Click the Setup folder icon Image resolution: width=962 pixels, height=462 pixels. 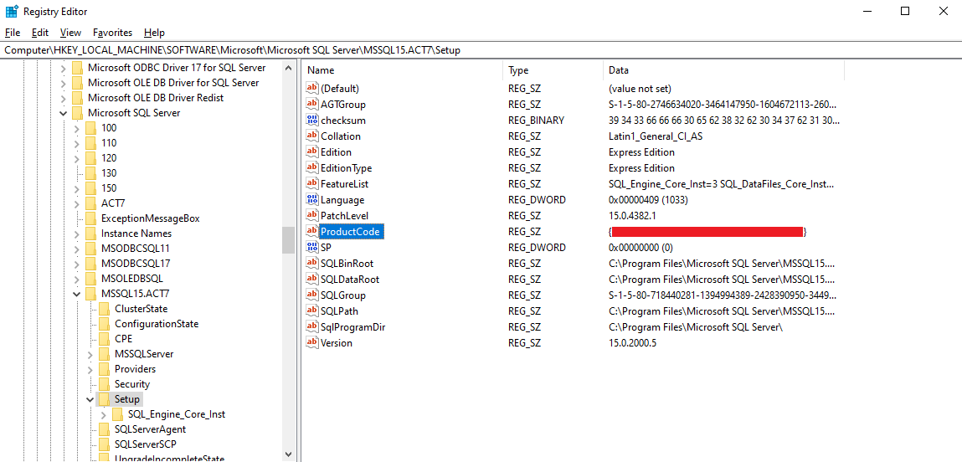105,398
